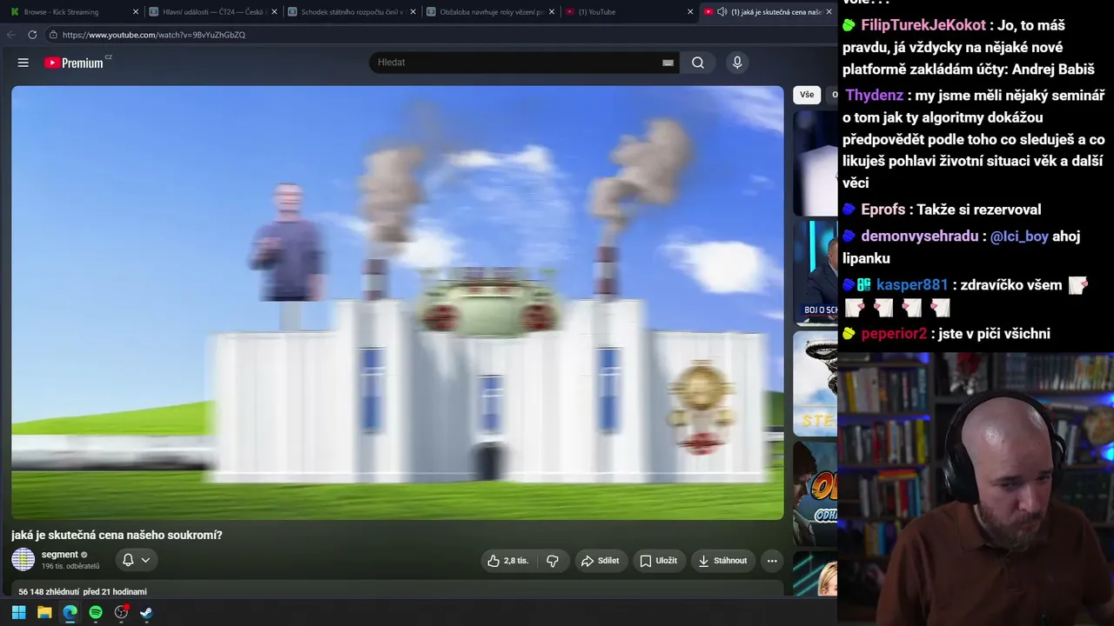Select the active jaká je skutečná cena tab

(766, 12)
